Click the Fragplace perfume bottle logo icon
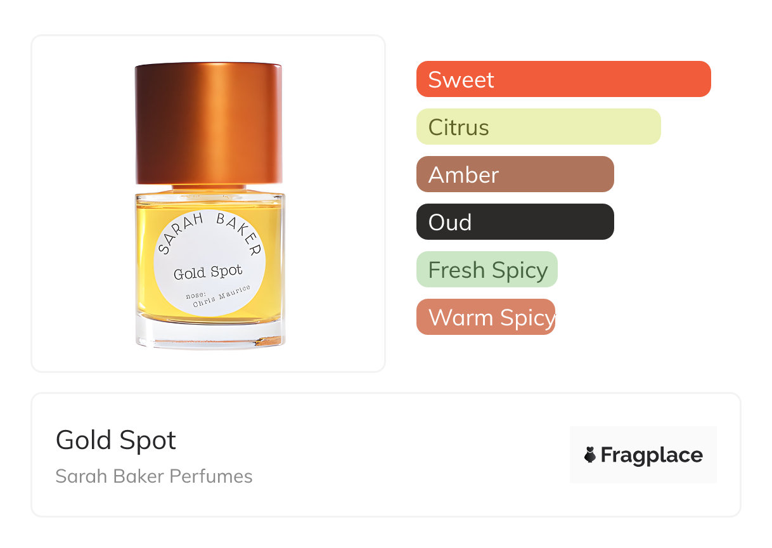 pos(590,455)
